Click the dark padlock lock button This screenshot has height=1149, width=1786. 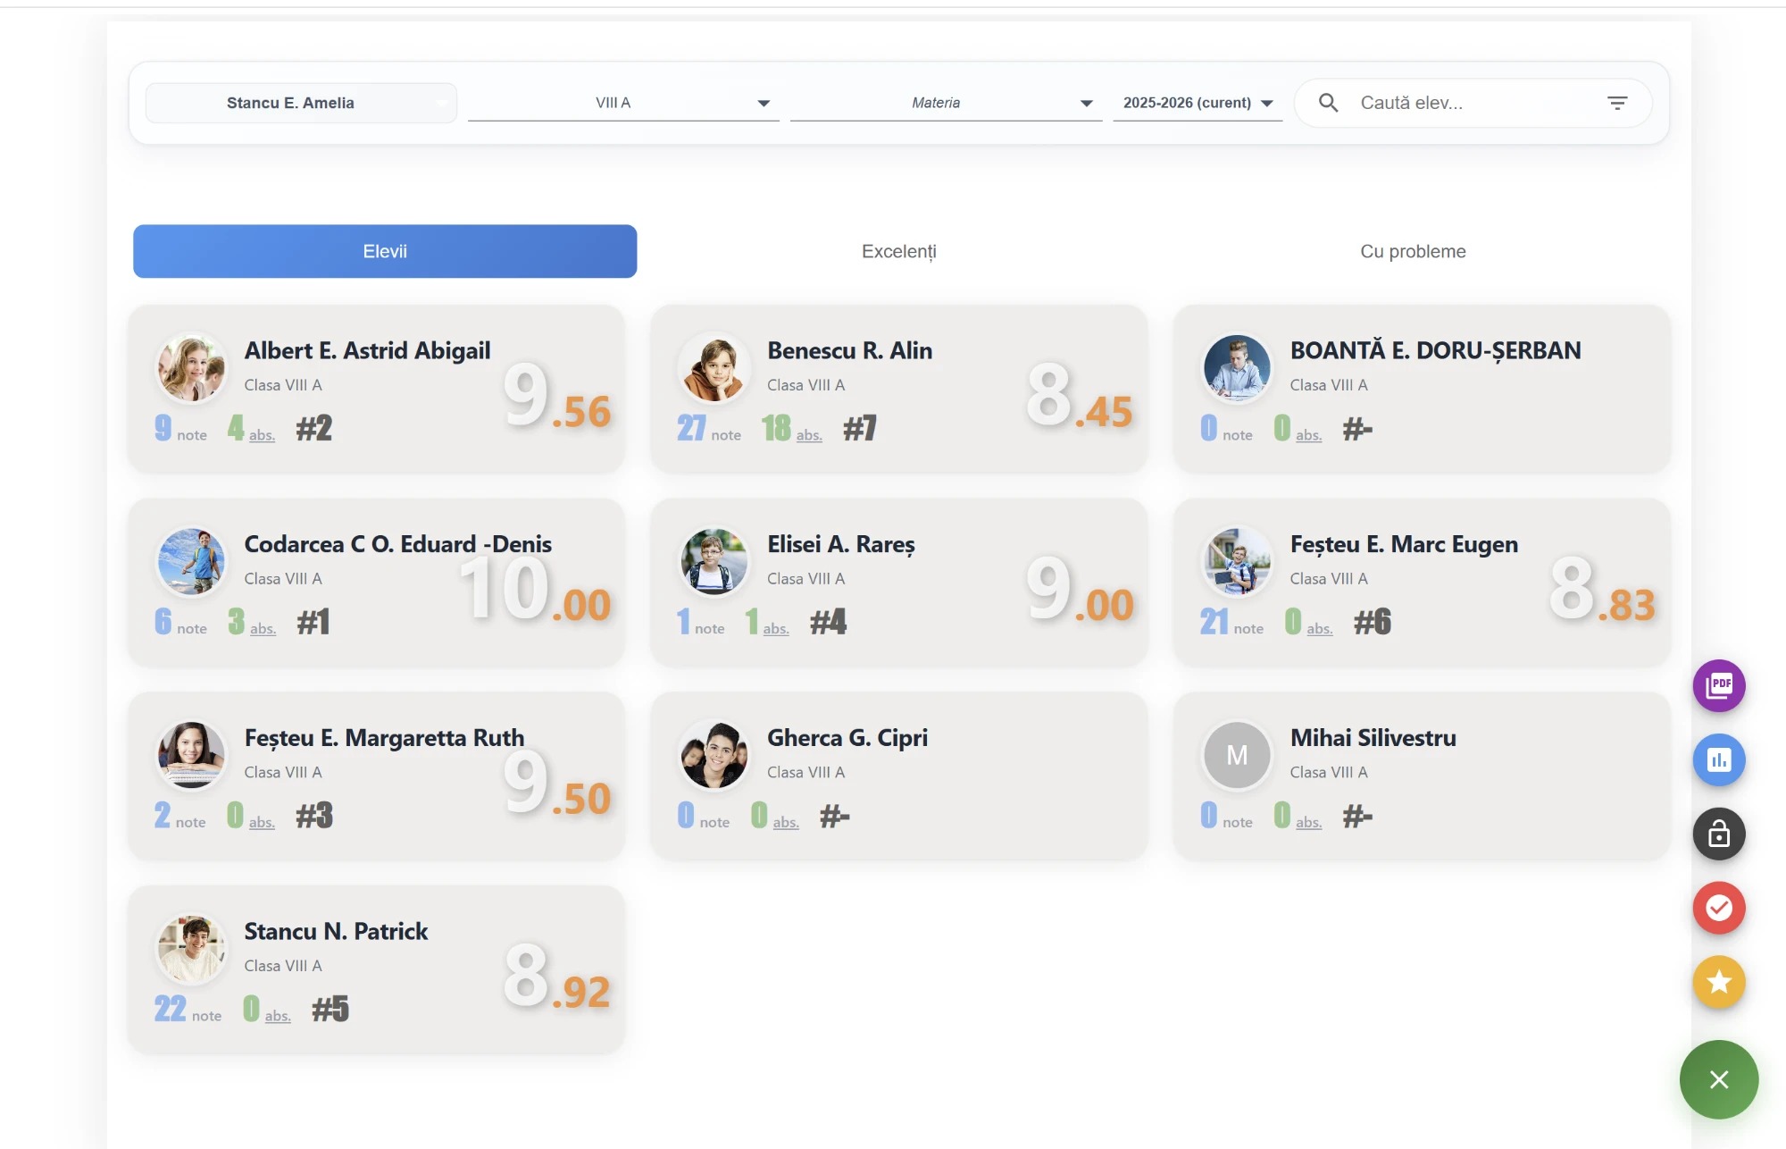pyautogui.click(x=1719, y=834)
